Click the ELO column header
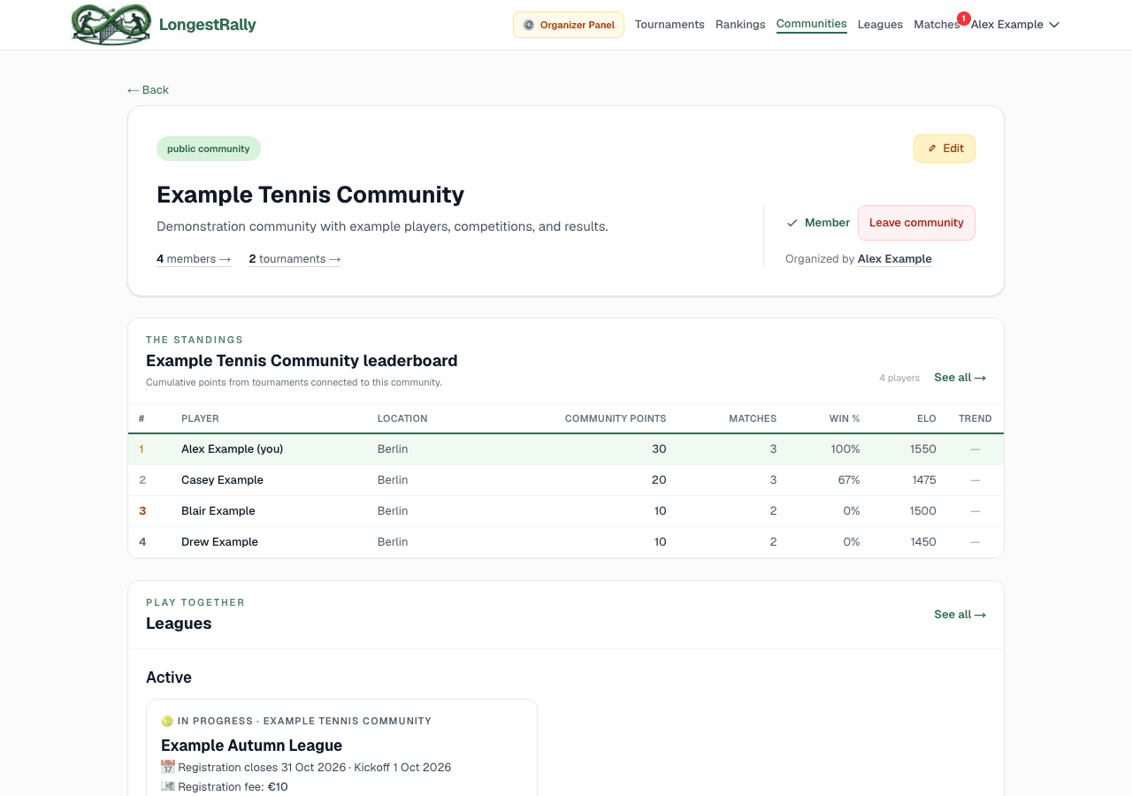This screenshot has height=796, width=1132. (927, 419)
